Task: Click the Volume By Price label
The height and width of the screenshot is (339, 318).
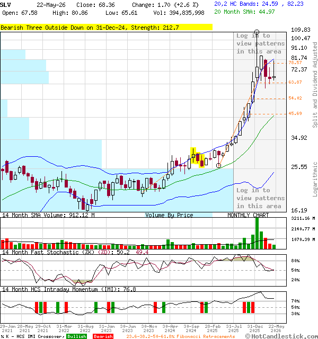Action: (x=169, y=215)
